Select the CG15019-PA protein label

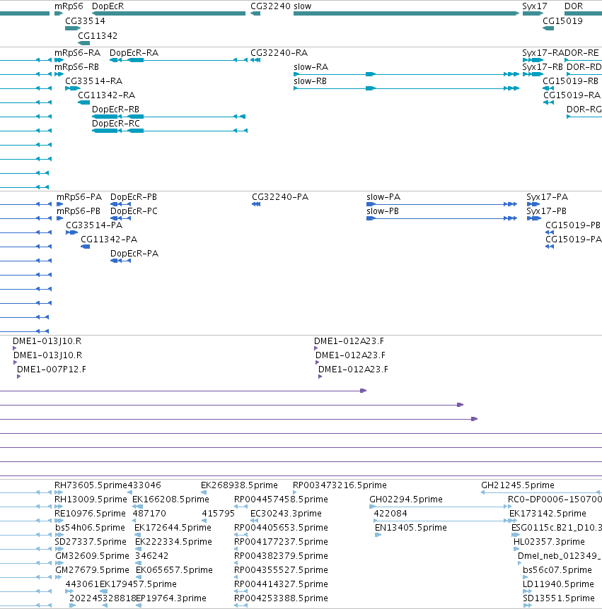point(574,240)
